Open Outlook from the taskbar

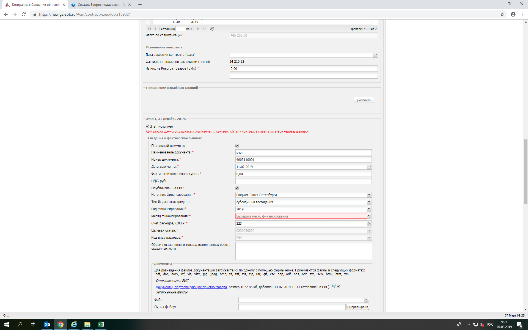(x=47, y=324)
